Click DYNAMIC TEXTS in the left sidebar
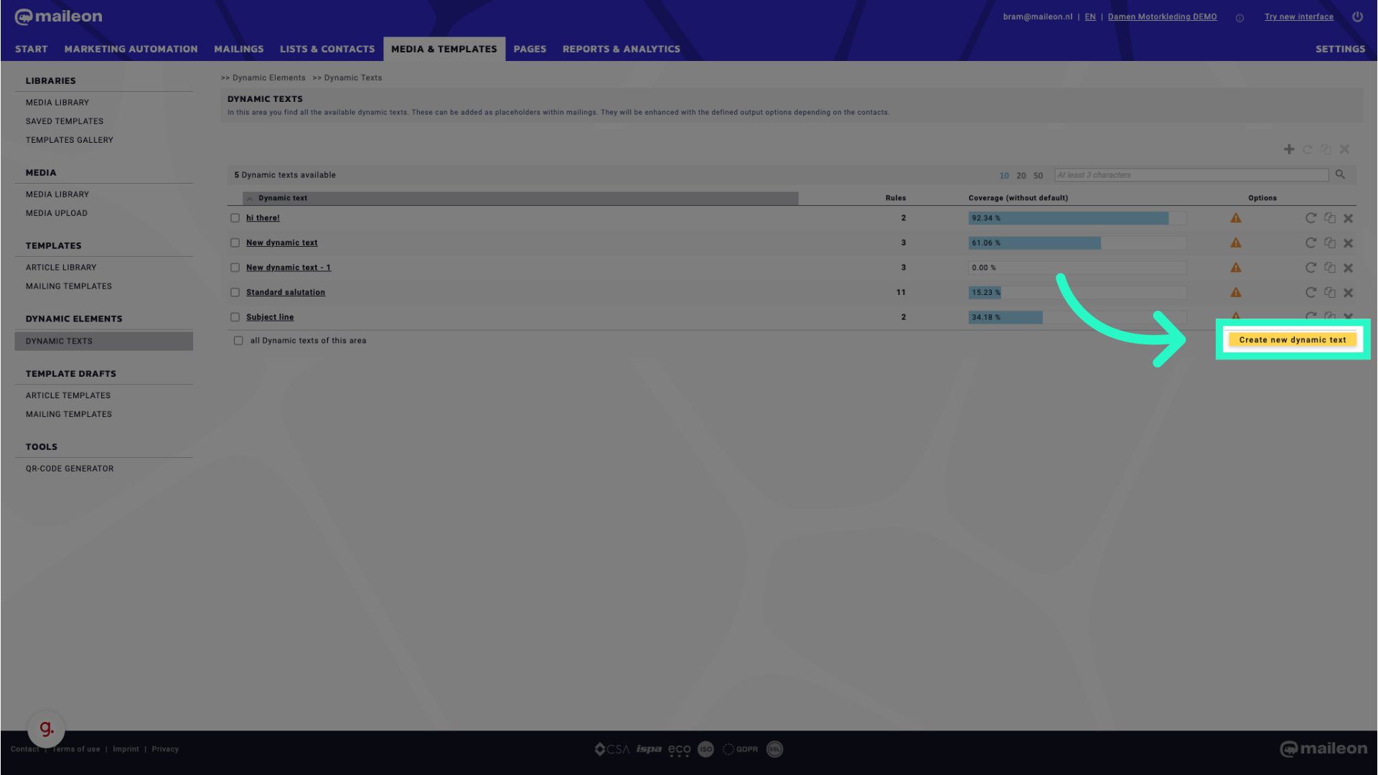 [x=59, y=341]
